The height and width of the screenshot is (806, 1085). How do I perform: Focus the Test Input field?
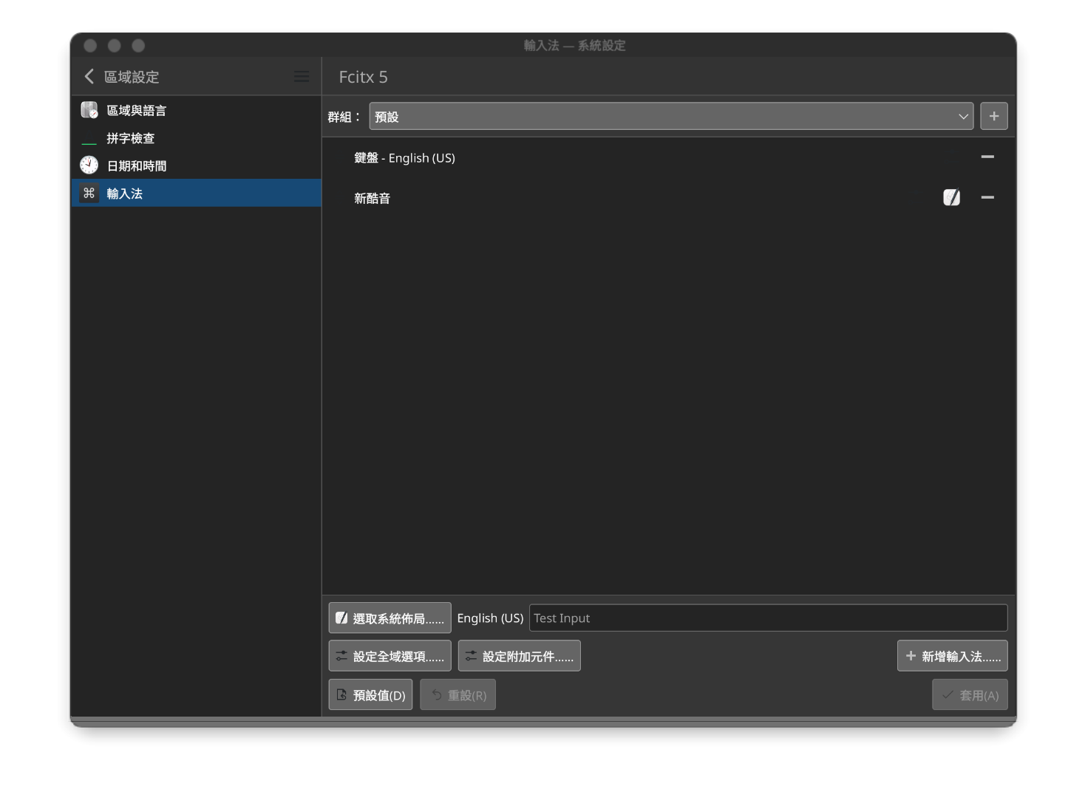769,618
